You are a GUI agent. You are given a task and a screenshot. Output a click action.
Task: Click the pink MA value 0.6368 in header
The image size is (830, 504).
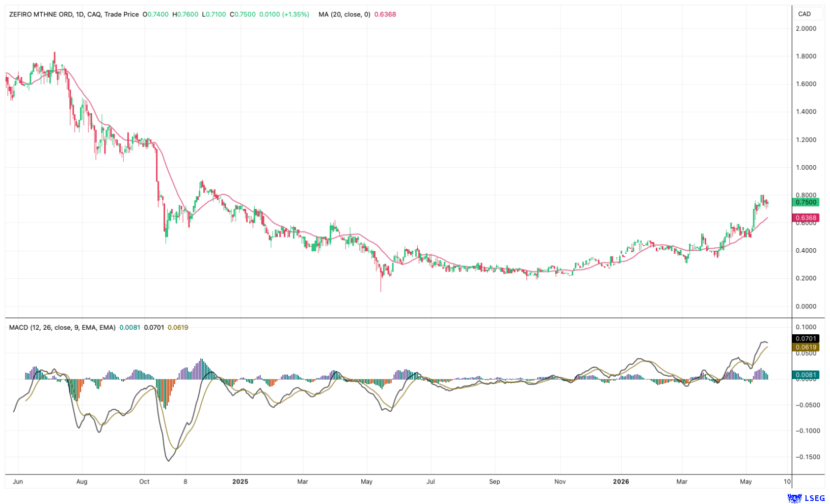(x=385, y=14)
